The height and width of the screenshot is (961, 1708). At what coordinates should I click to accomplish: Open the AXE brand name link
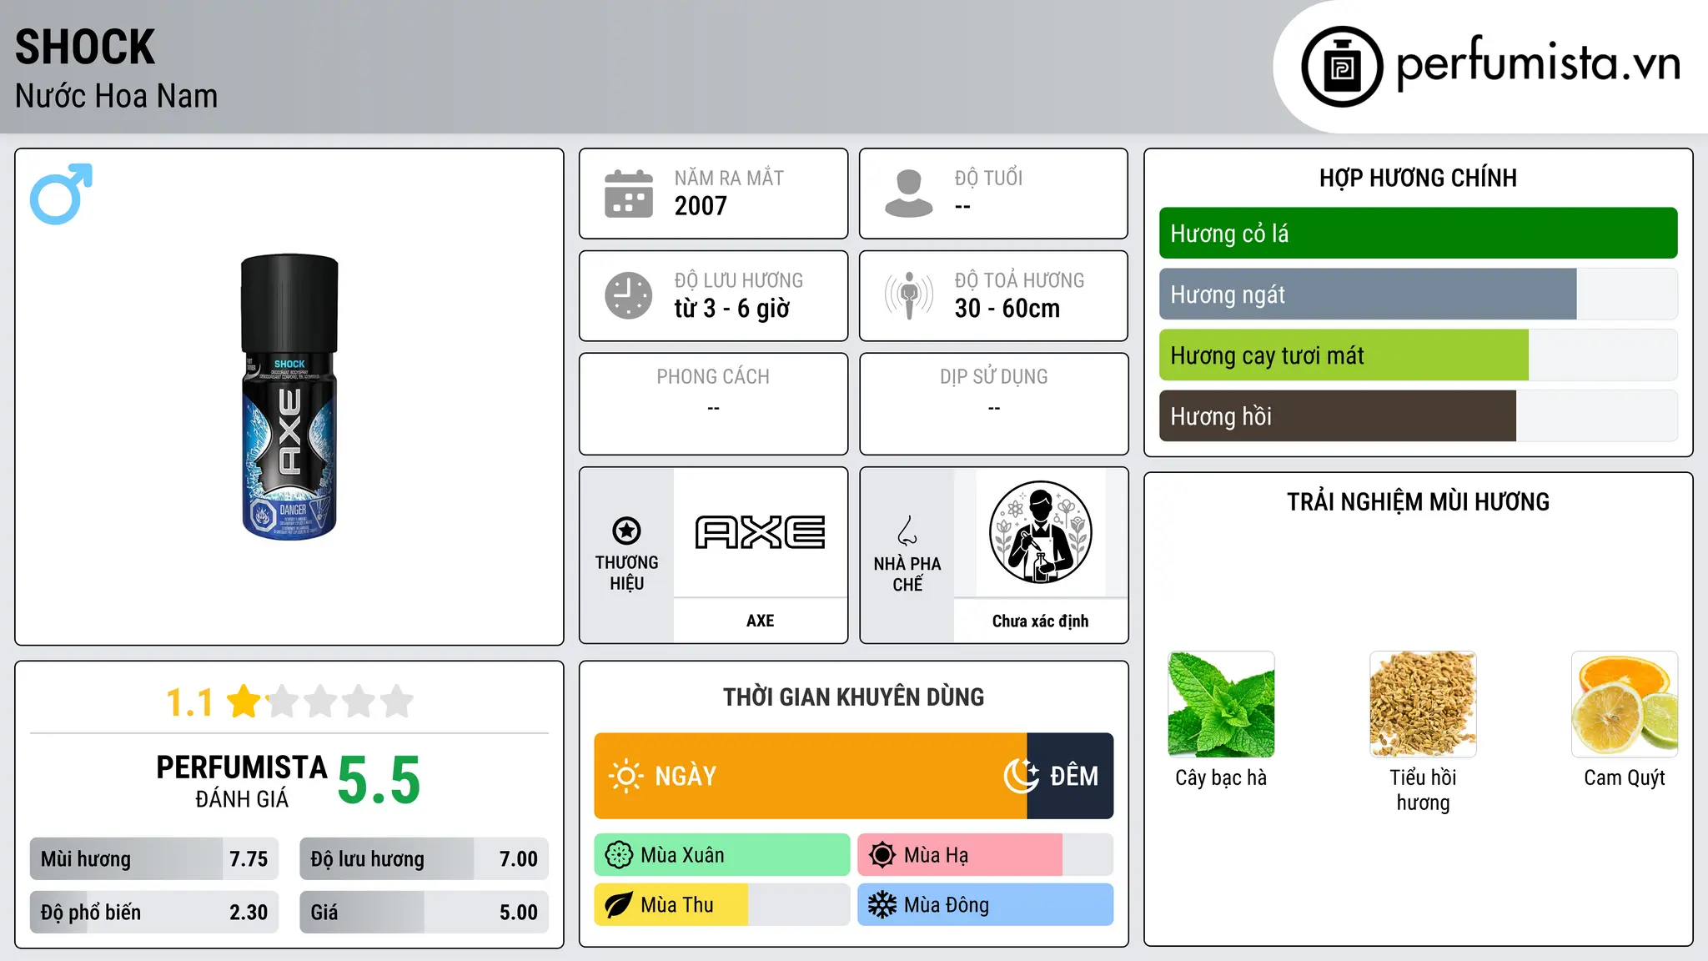(760, 621)
